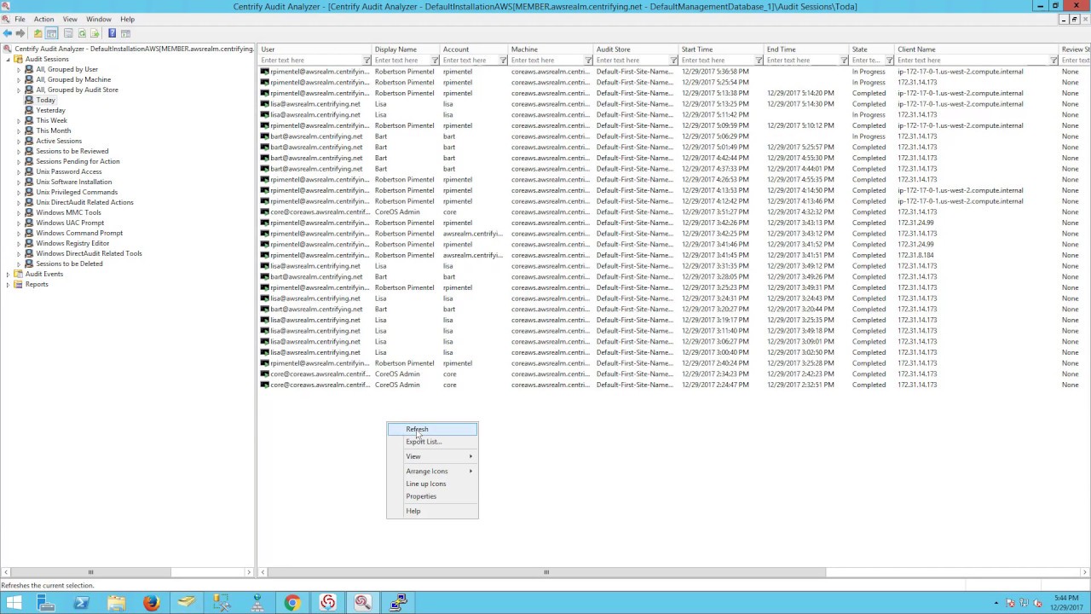Choose Line up Icons in context menu
The width and height of the screenshot is (1091, 614).
click(432, 484)
